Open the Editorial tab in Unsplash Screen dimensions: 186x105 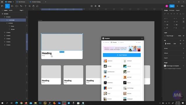pyautogui.click(x=106, y=42)
